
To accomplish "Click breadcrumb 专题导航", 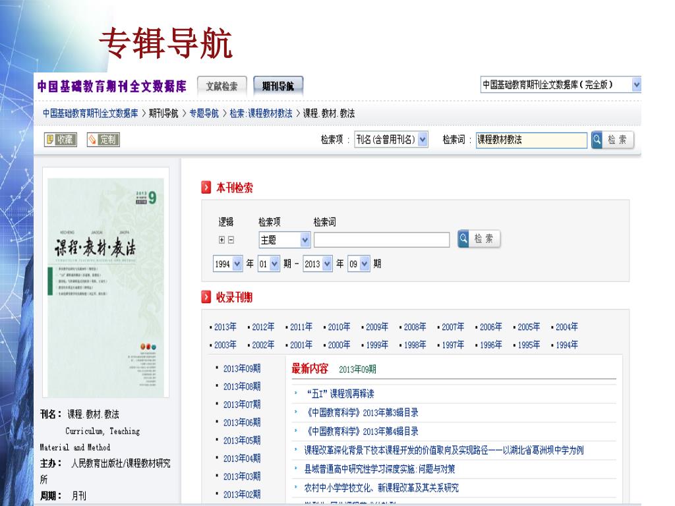I will click(204, 113).
